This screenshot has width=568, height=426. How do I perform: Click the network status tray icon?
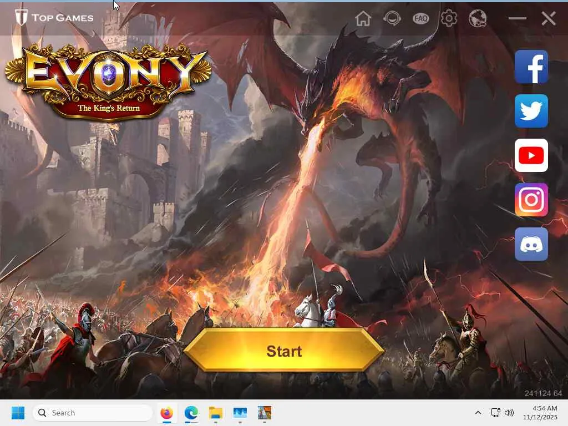click(x=495, y=413)
